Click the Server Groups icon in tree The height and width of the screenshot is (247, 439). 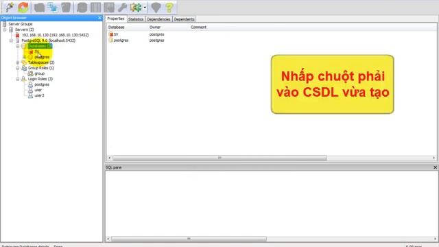pos(5,24)
